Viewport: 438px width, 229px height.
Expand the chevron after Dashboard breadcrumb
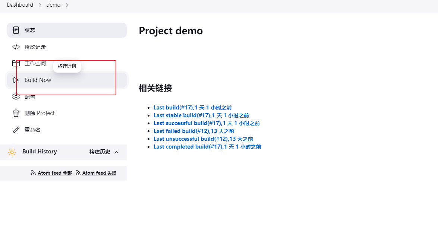(40, 5)
